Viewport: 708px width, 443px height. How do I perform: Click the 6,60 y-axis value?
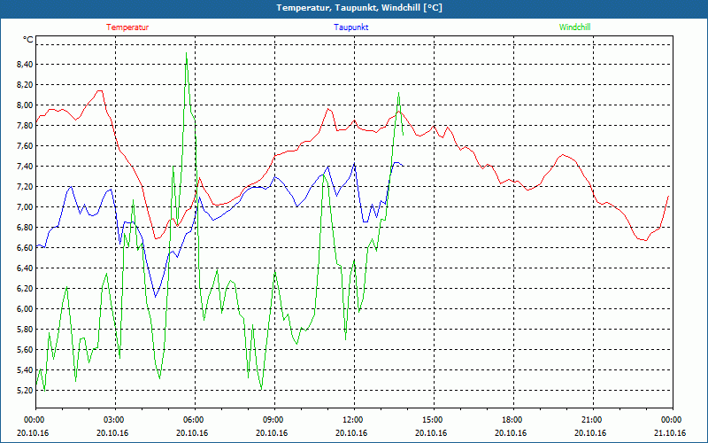(x=25, y=248)
